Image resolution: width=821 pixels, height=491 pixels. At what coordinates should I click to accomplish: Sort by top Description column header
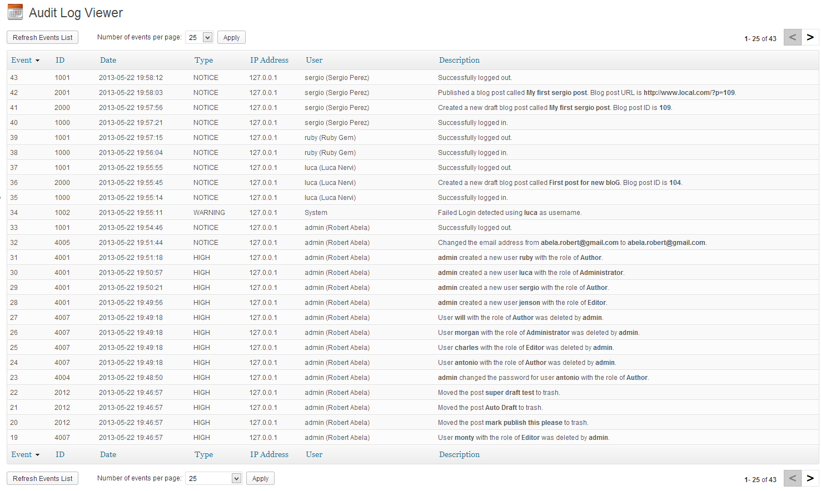459,60
